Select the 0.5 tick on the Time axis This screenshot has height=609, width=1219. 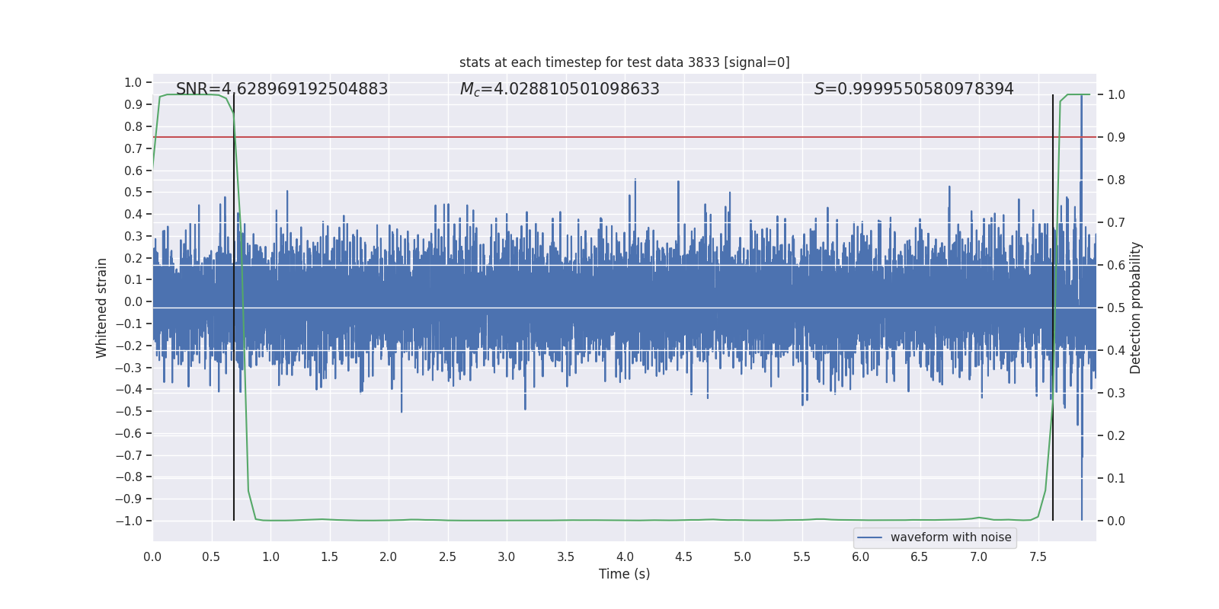coord(212,556)
